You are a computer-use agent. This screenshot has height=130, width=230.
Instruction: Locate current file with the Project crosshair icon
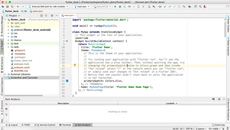(41, 15)
